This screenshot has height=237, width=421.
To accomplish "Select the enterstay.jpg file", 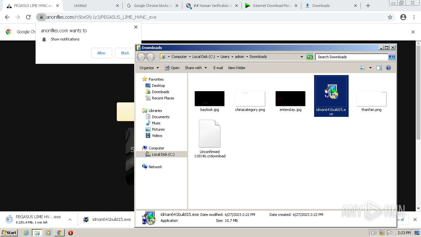I will pyautogui.click(x=290, y=101).
